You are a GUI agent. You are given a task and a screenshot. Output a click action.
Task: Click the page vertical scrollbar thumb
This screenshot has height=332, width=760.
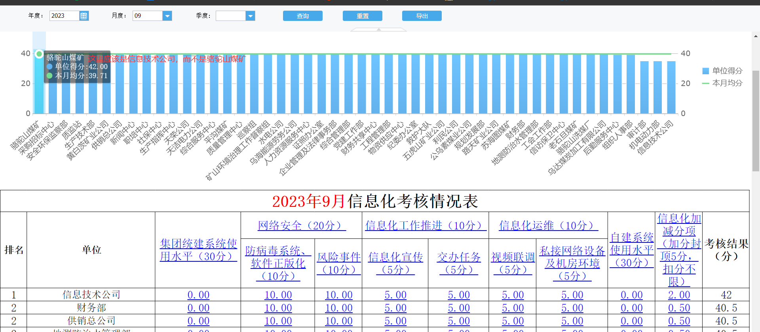pyautogui.click(x=756, y=120)
